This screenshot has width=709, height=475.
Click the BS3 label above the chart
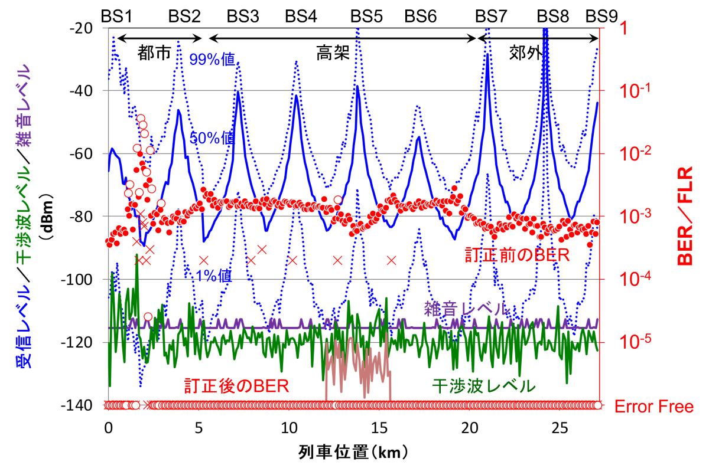[243, 16]
